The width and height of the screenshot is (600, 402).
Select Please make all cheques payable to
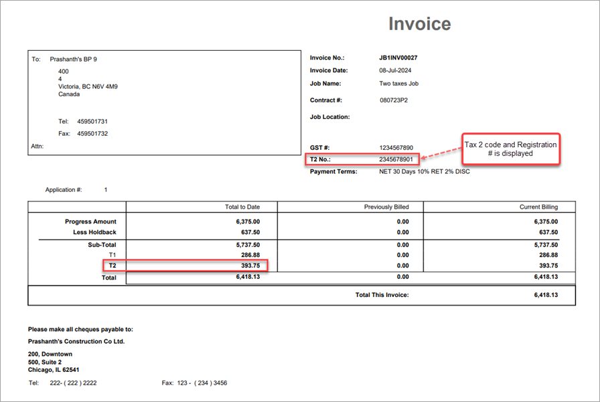coord(80,329)
